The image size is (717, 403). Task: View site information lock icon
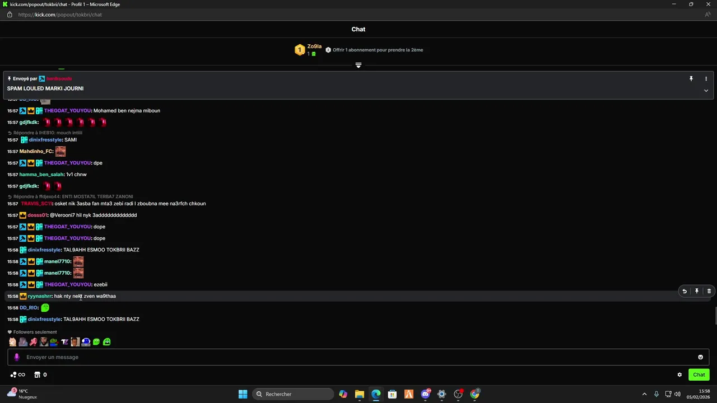pyautogui.click(x=10, y=15)
